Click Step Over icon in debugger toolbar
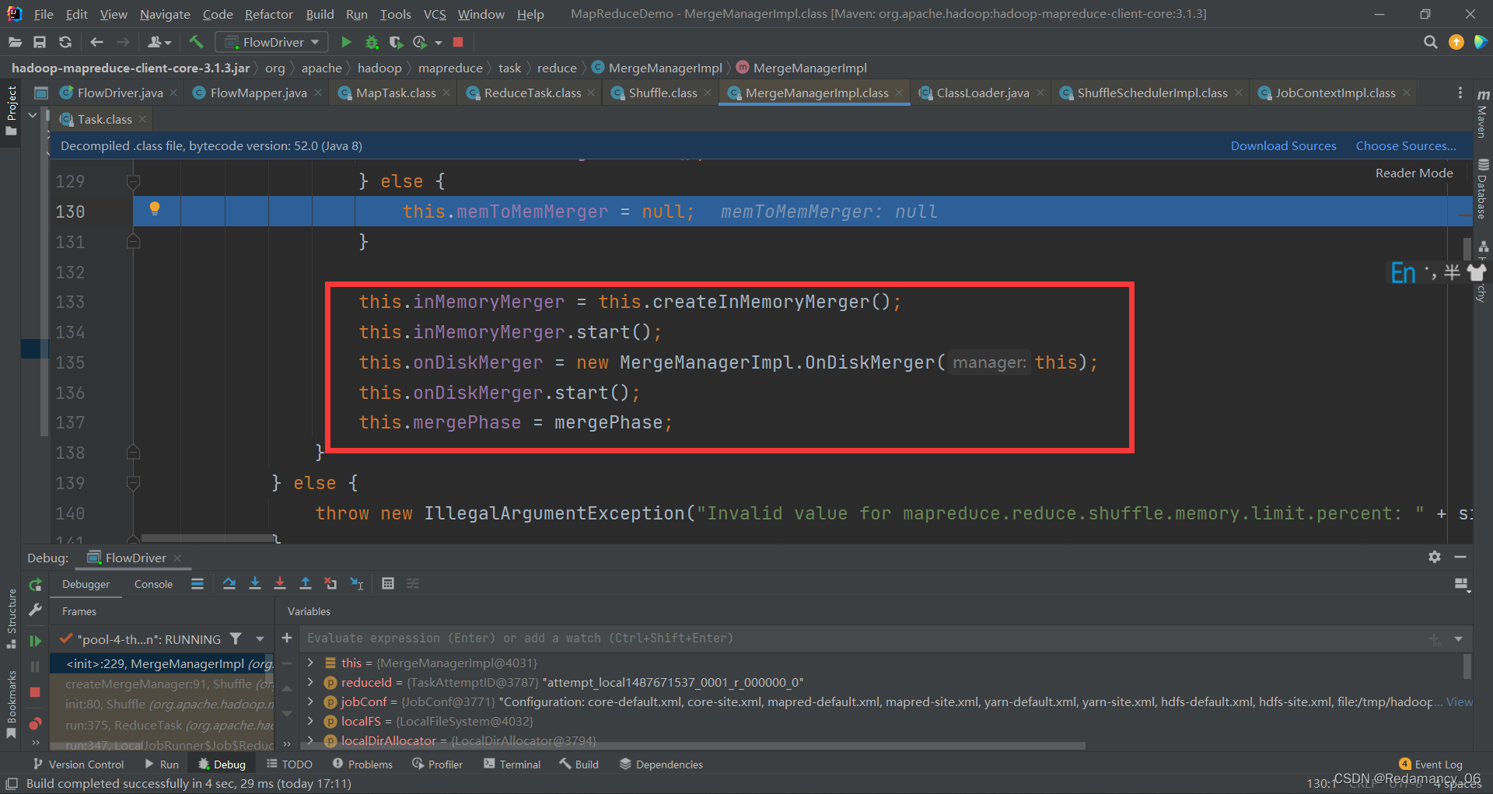 coord(229,583)
